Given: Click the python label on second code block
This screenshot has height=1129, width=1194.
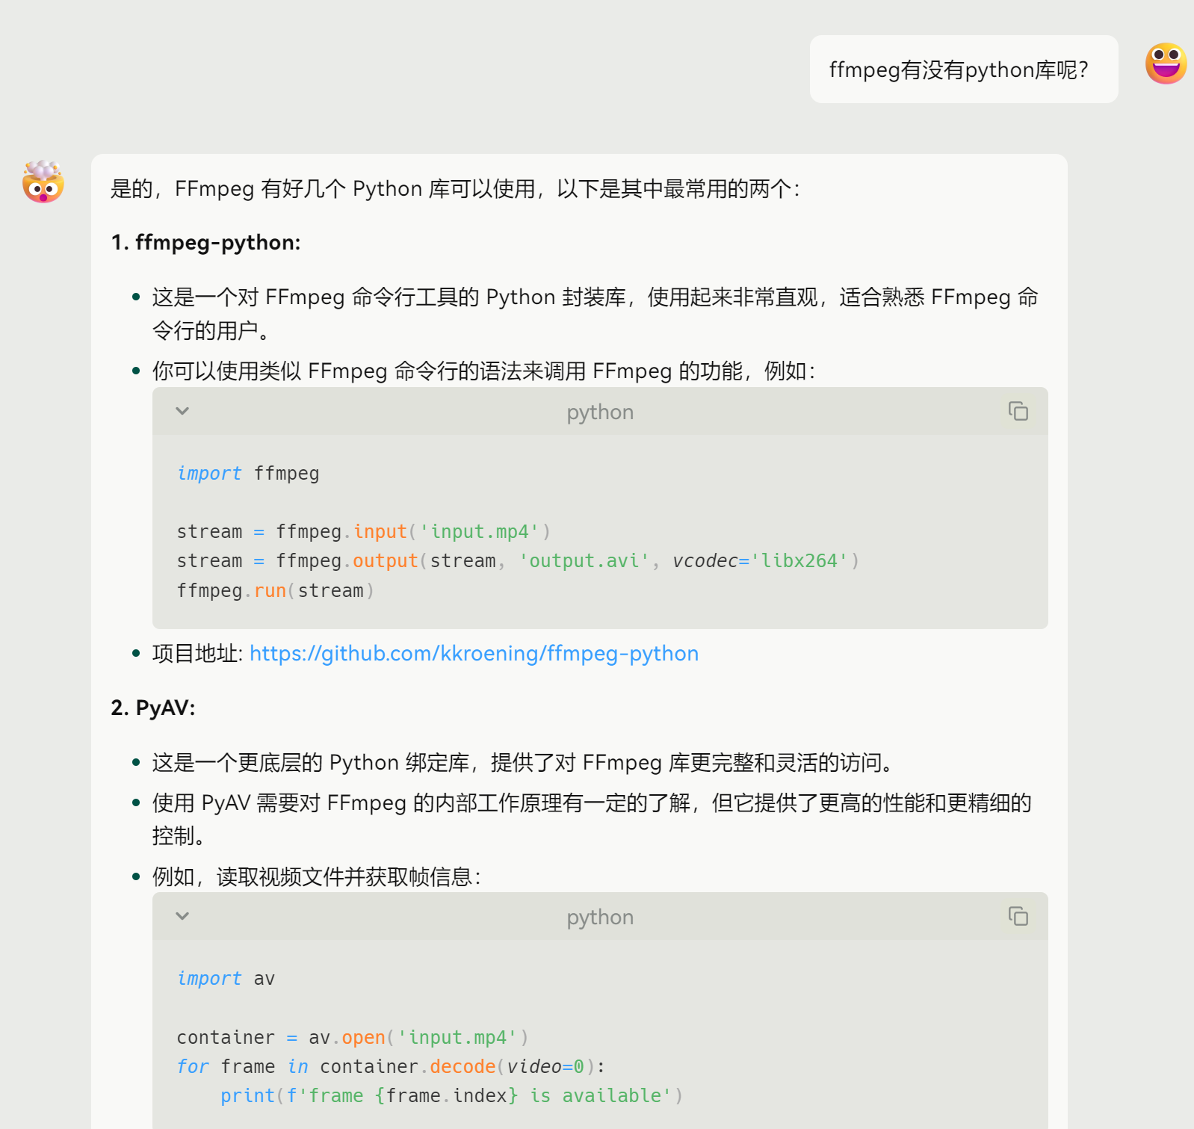Looking at the screenshot, I should (x=599, y=918).
